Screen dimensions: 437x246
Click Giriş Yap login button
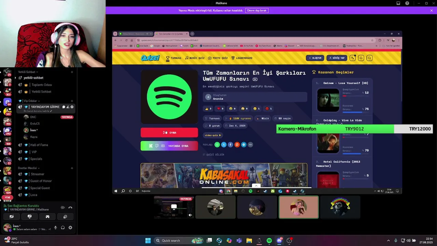pos(337,58)
